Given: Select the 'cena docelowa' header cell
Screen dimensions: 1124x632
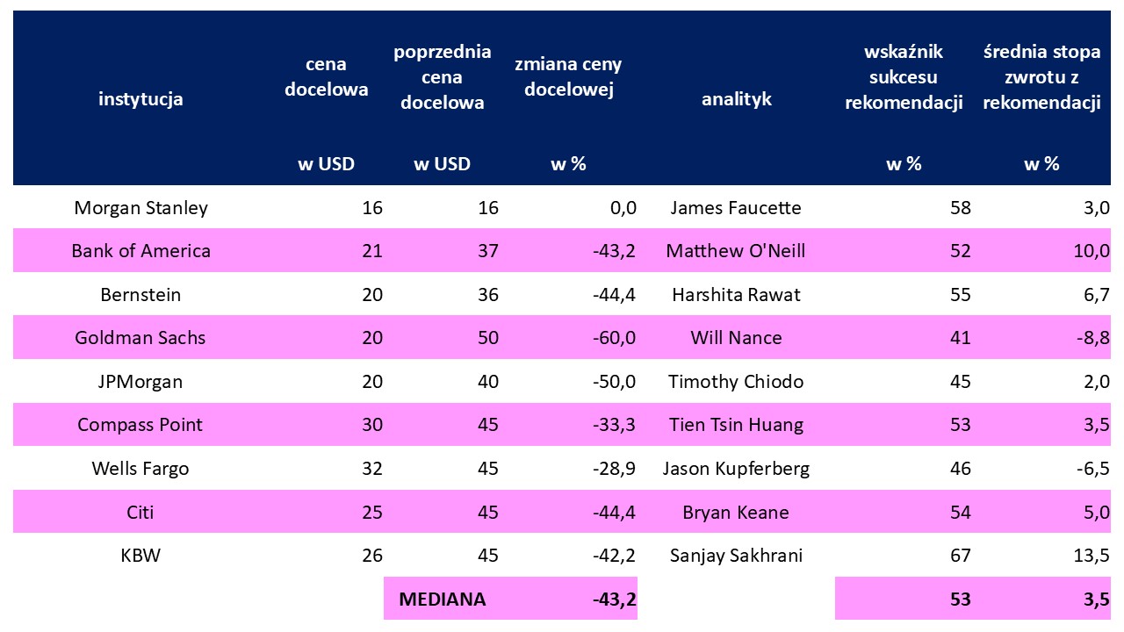Looking at the screenshot, I should [x=327, y=77].
